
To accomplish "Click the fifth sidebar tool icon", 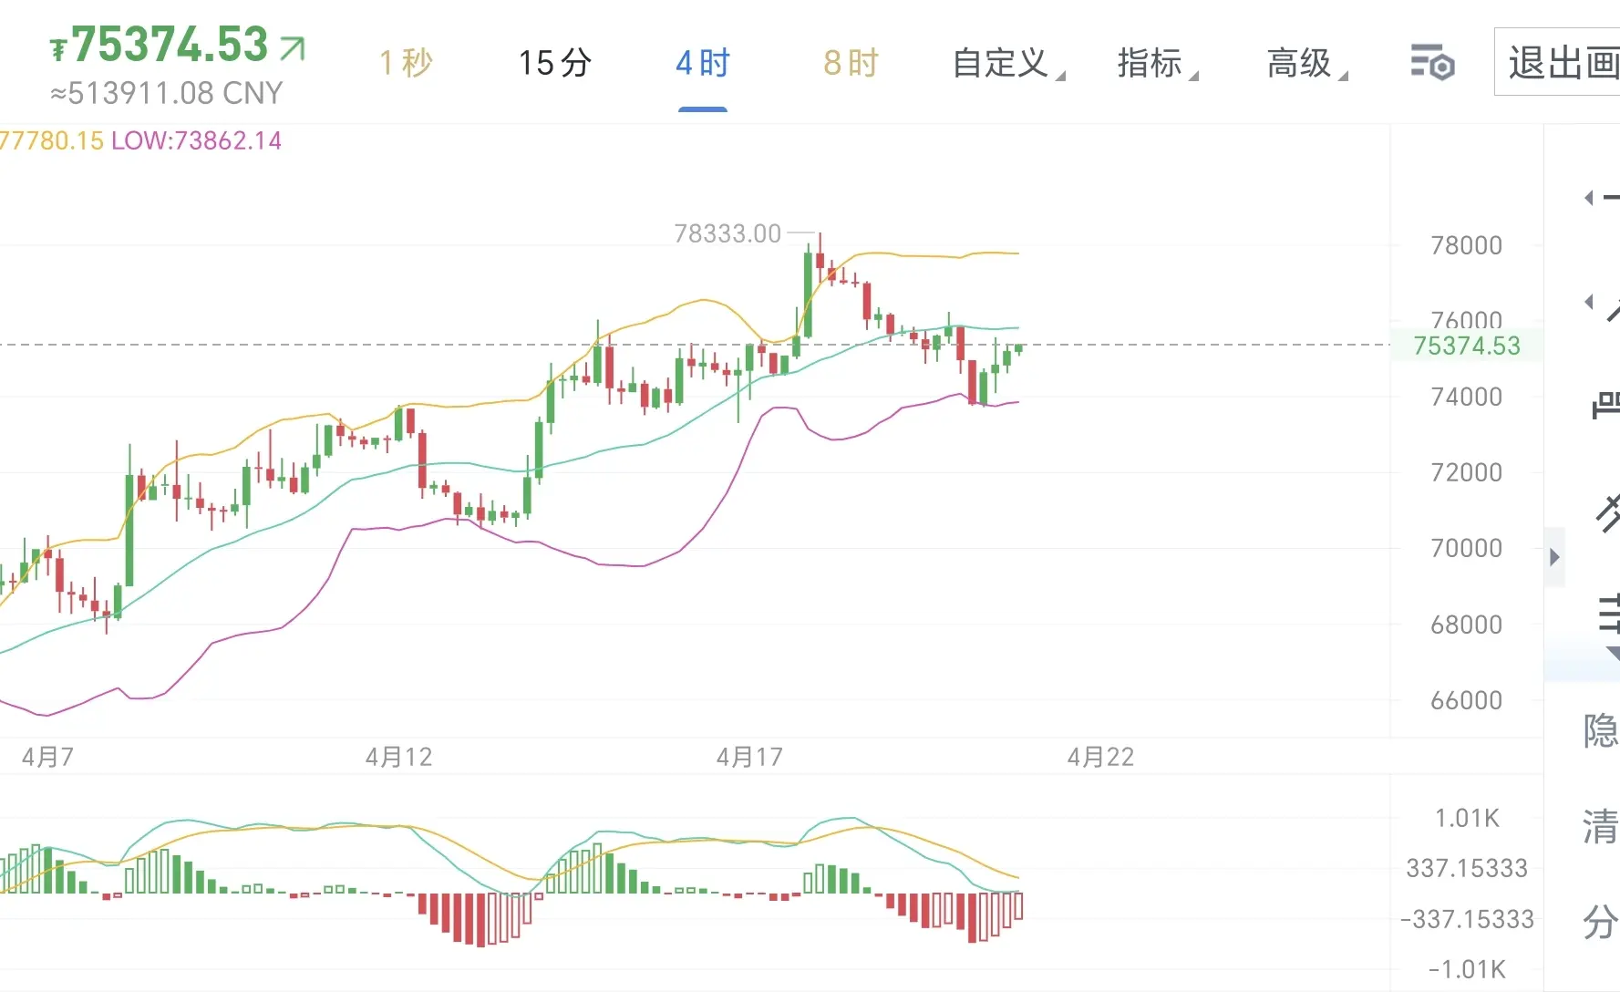I will tap(1609, 614).
